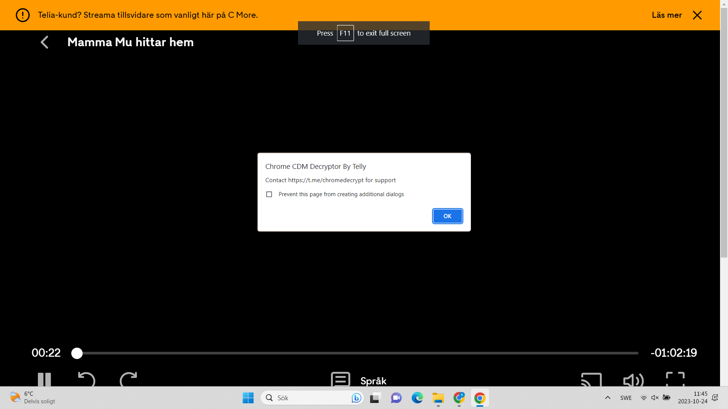This screenshot has width=728, height=409.
Task: Mute the player volume icon
Action: (x=633, y=380)
